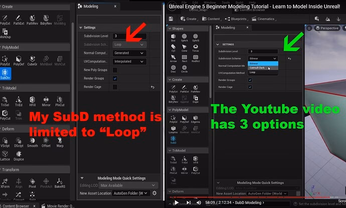
Task: Pick the Disc shape in the video panel
Action: click(x=173, y=69)
